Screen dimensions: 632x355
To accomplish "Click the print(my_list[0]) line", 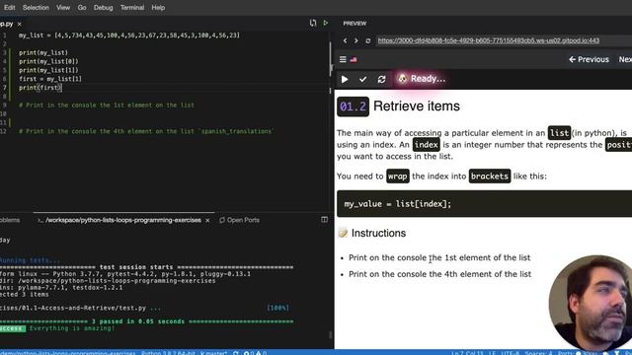I will tap(48, 61).
